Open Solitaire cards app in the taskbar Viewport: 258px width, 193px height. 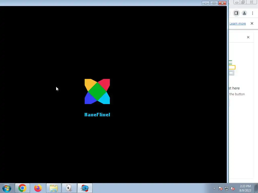69,188
